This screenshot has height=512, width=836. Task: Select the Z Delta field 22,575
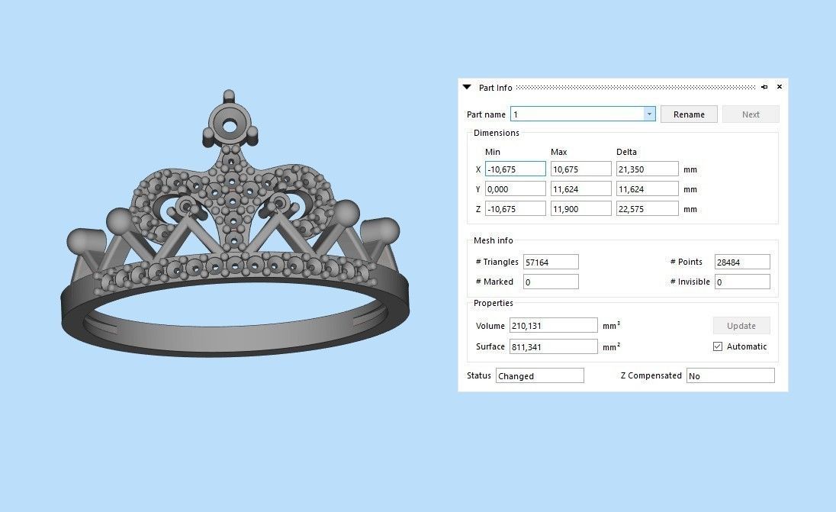click(648, 208)
